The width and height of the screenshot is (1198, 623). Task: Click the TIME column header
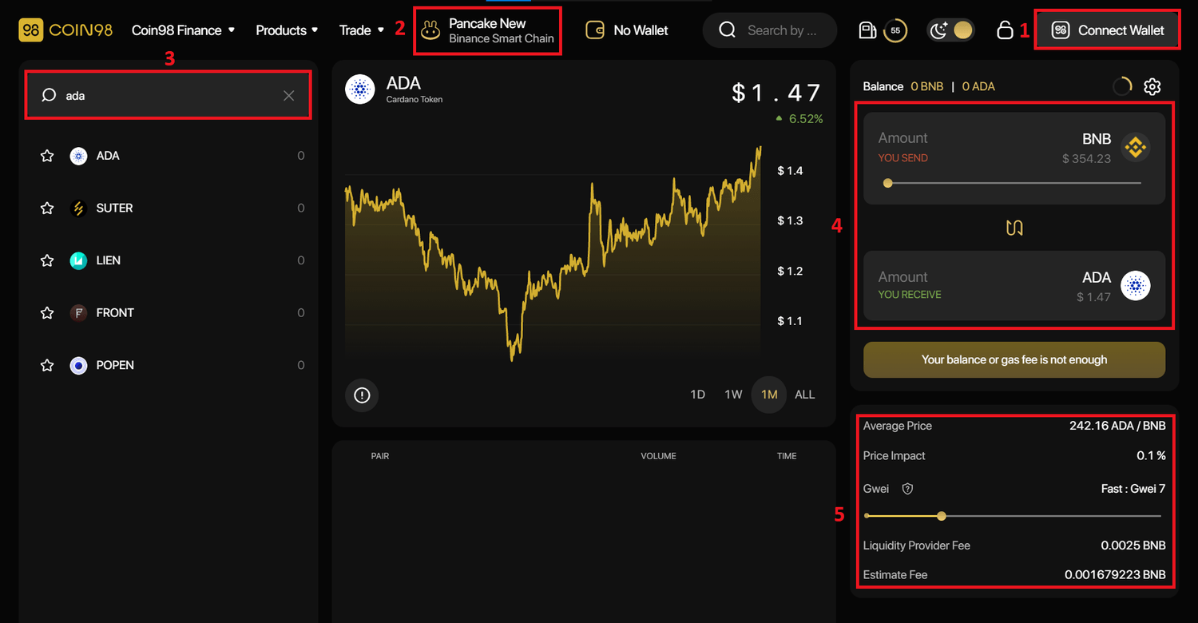787,456
